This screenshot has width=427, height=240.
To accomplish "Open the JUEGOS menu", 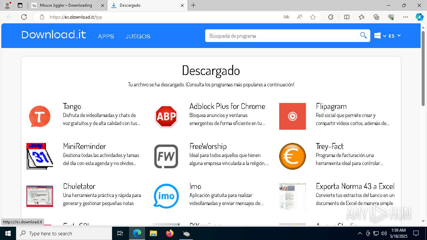I will point(138,36).
